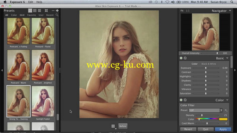Set Navigator zoom to 1:1
This screenshot has height=133, width=237.
pyautogui.click(x=188, y=11)
